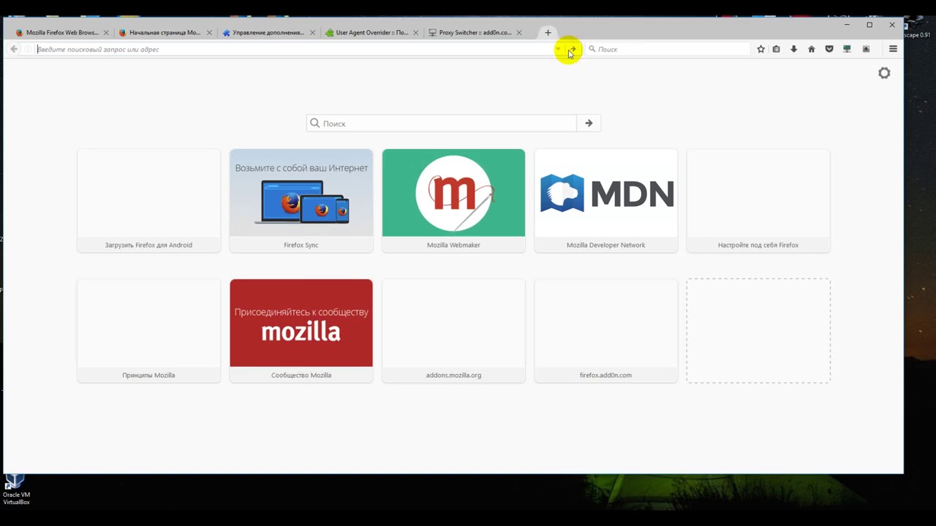Image resolution: width=936 pixels, height=526 pixels.
Task: Open the Mozilla Webmaker tile
Action: coord(453,201)
